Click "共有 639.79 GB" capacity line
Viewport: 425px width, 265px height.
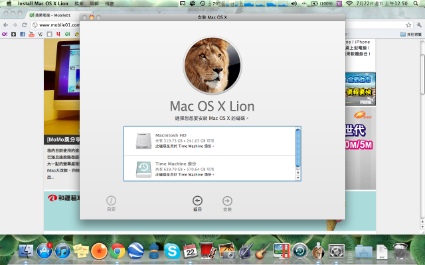[185, 170]
